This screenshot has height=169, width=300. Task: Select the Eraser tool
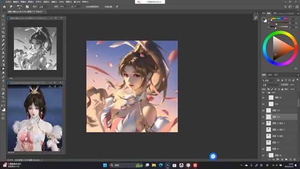3,61
